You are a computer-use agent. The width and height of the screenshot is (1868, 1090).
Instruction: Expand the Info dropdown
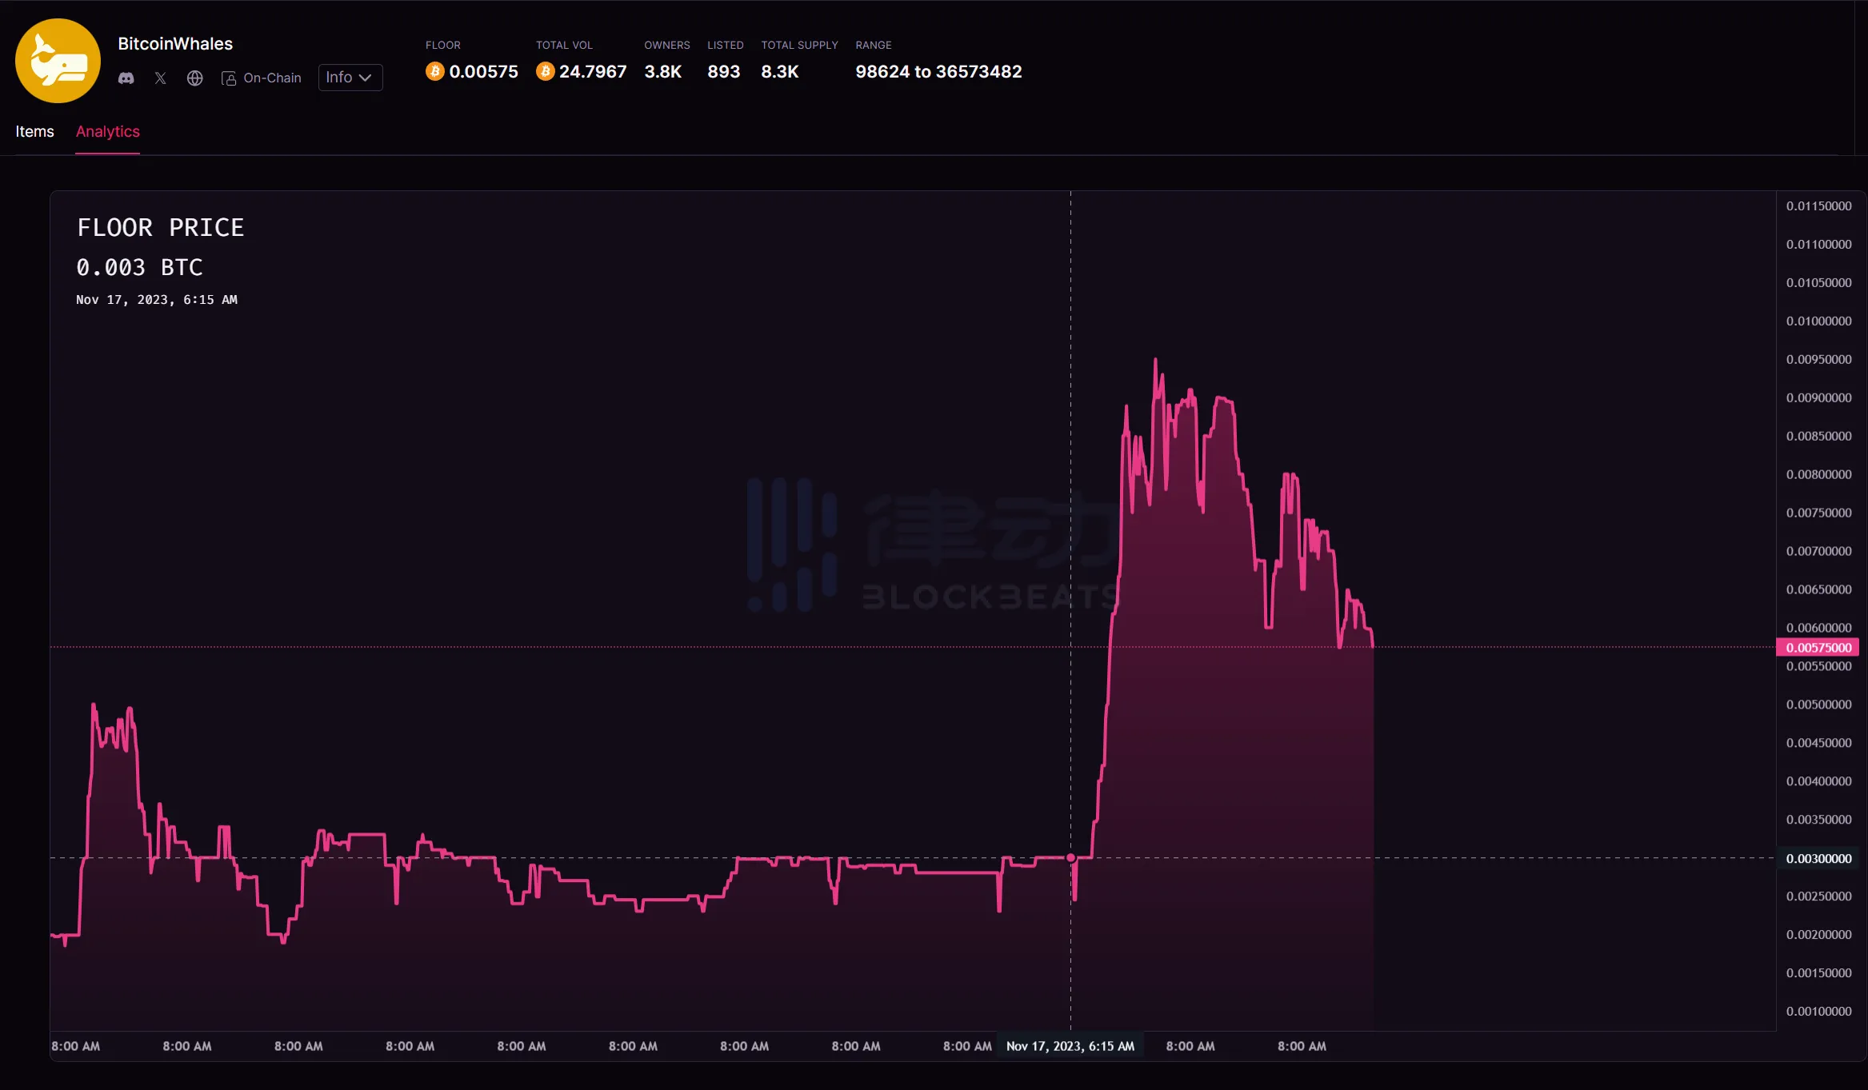click(x=350, y=78)
